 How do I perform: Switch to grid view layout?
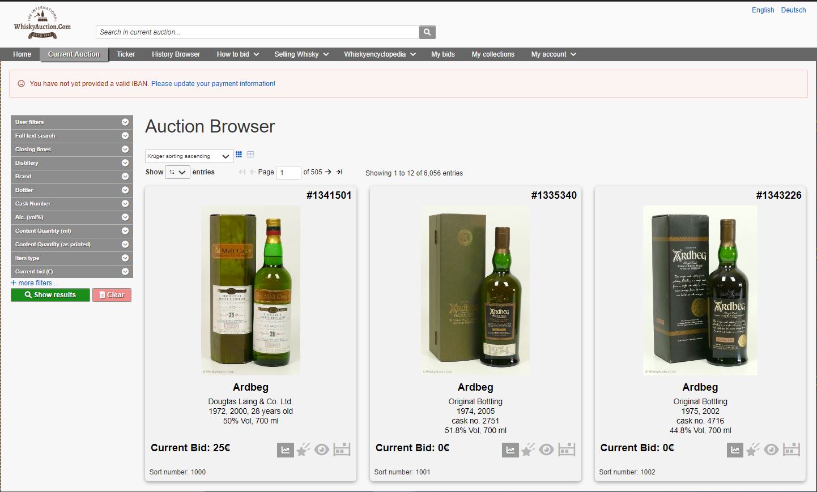239,155
